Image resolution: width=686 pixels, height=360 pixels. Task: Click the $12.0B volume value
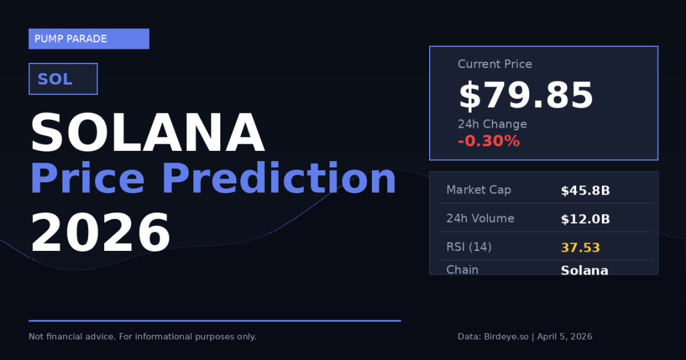[x=585, y=219]
